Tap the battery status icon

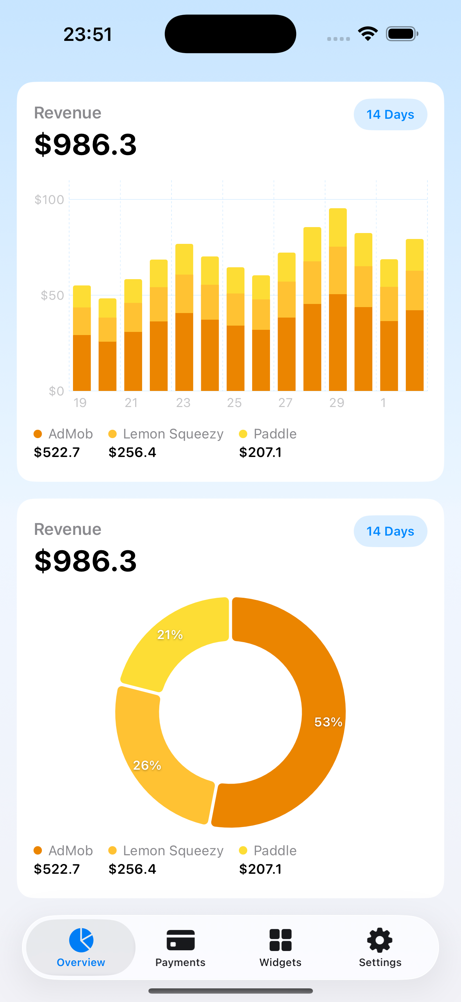[402, 34]
